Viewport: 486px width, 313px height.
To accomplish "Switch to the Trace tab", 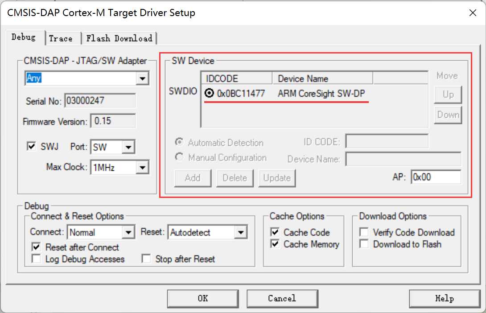I will click(x=61, y=38).
